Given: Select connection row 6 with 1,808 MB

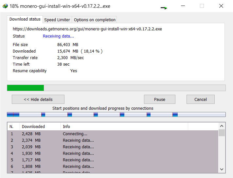Looking at the screenshot, I should click(x=113, y=167).
